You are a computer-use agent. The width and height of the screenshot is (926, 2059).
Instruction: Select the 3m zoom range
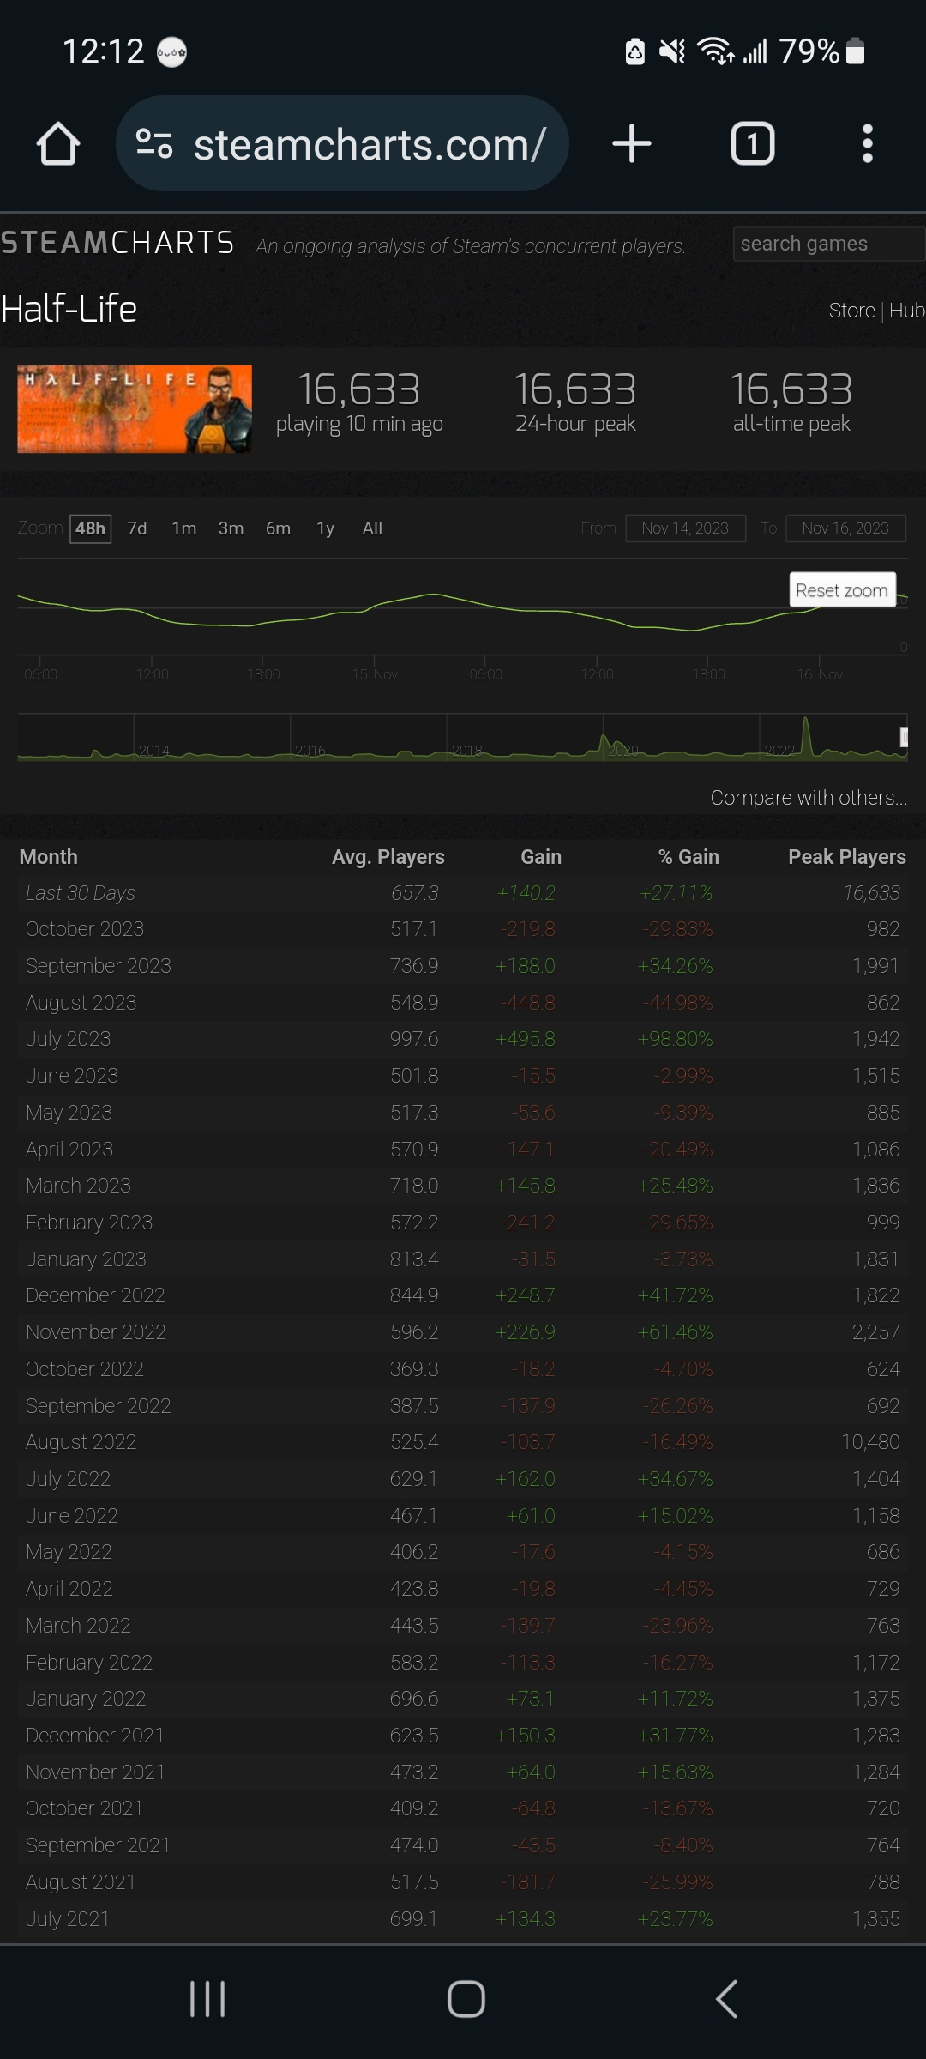point(231,528)
